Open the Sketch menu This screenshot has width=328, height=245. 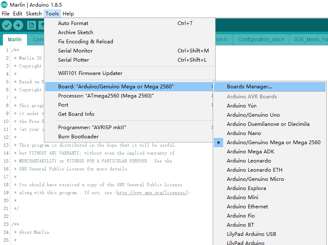coord(34,14)
